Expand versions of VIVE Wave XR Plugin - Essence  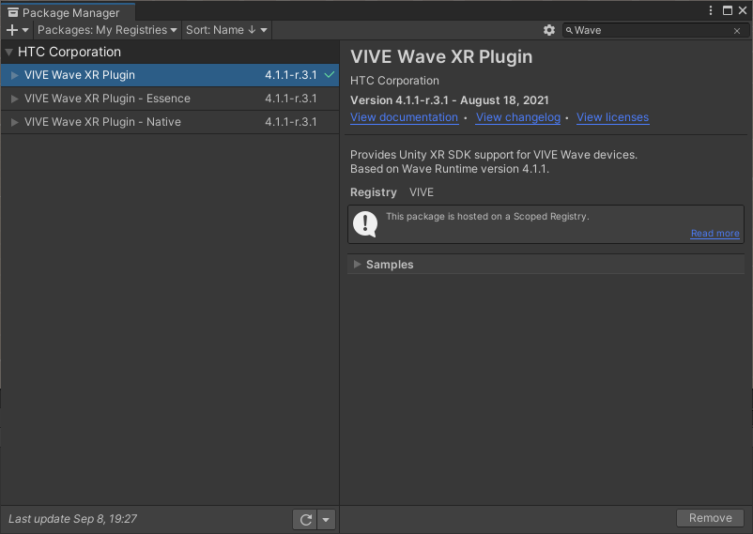tap(14, 99)
